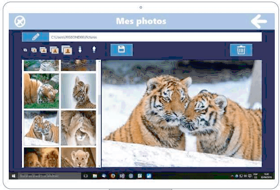Click the large tiger preview image

pos(182,113)
